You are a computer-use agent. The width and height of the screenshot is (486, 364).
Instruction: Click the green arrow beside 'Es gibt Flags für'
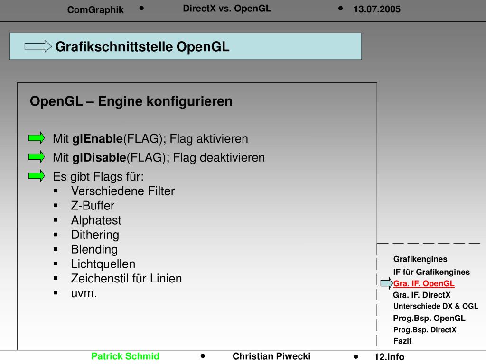[x=37, y=175]
